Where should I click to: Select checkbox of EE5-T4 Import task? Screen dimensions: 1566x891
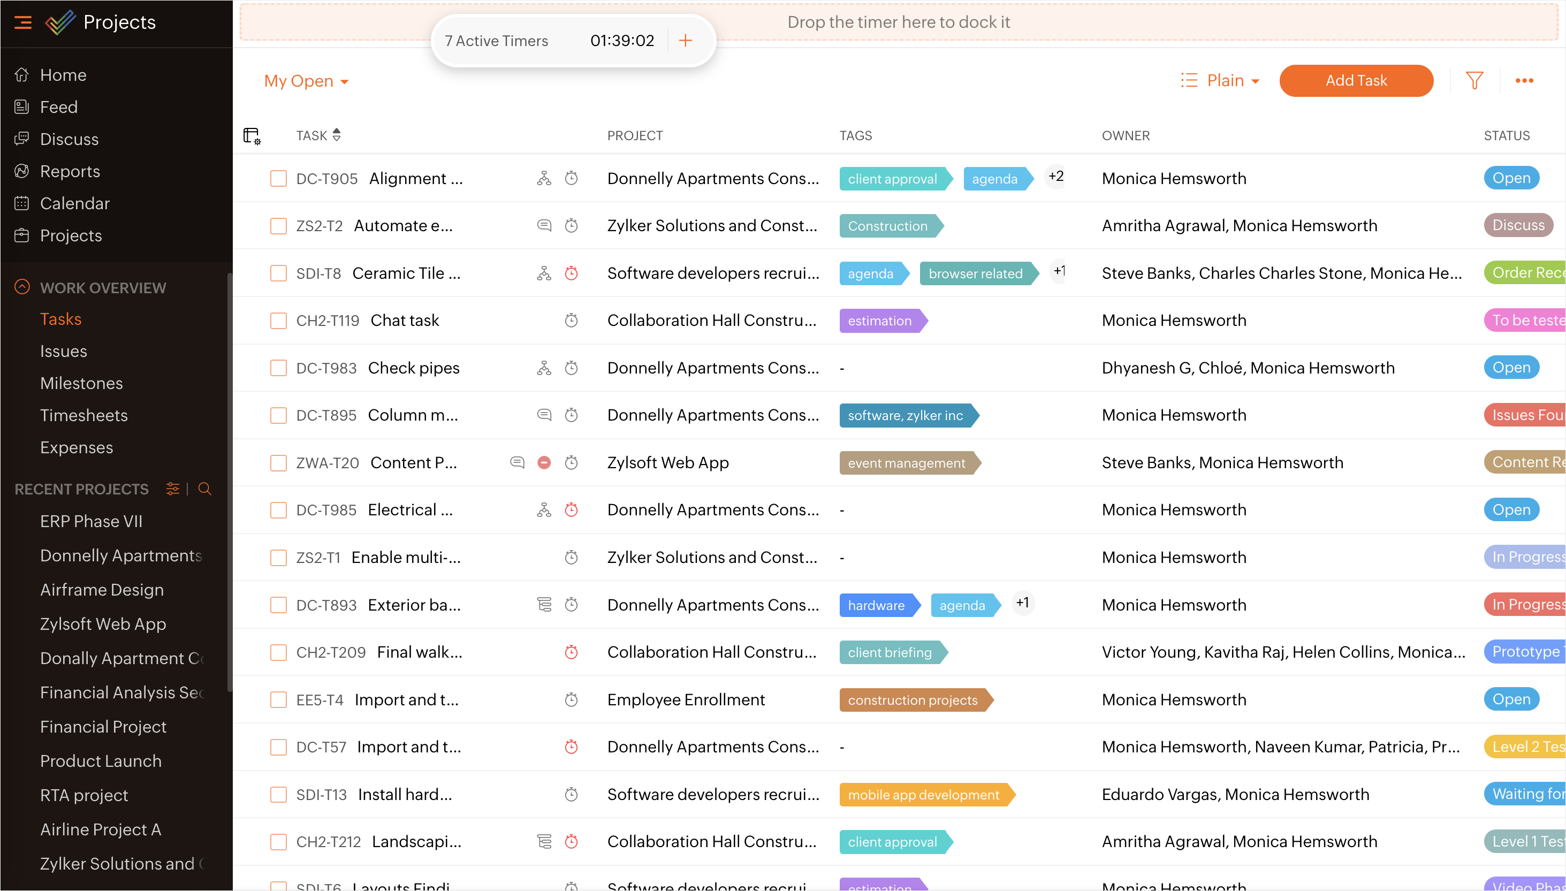tap(278, 699)
